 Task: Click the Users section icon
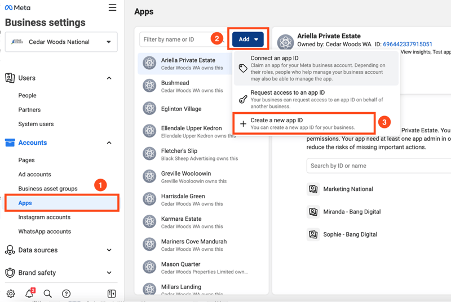(x=10, y=78)
